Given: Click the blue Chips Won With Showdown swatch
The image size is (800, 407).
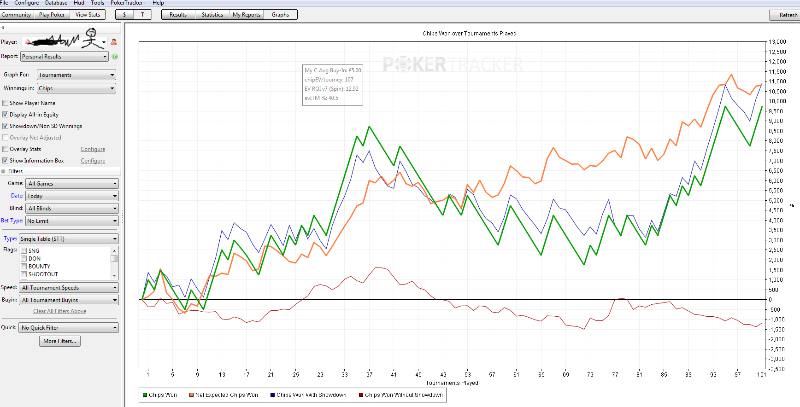Looking at the screenshot, I should (273, 395).
